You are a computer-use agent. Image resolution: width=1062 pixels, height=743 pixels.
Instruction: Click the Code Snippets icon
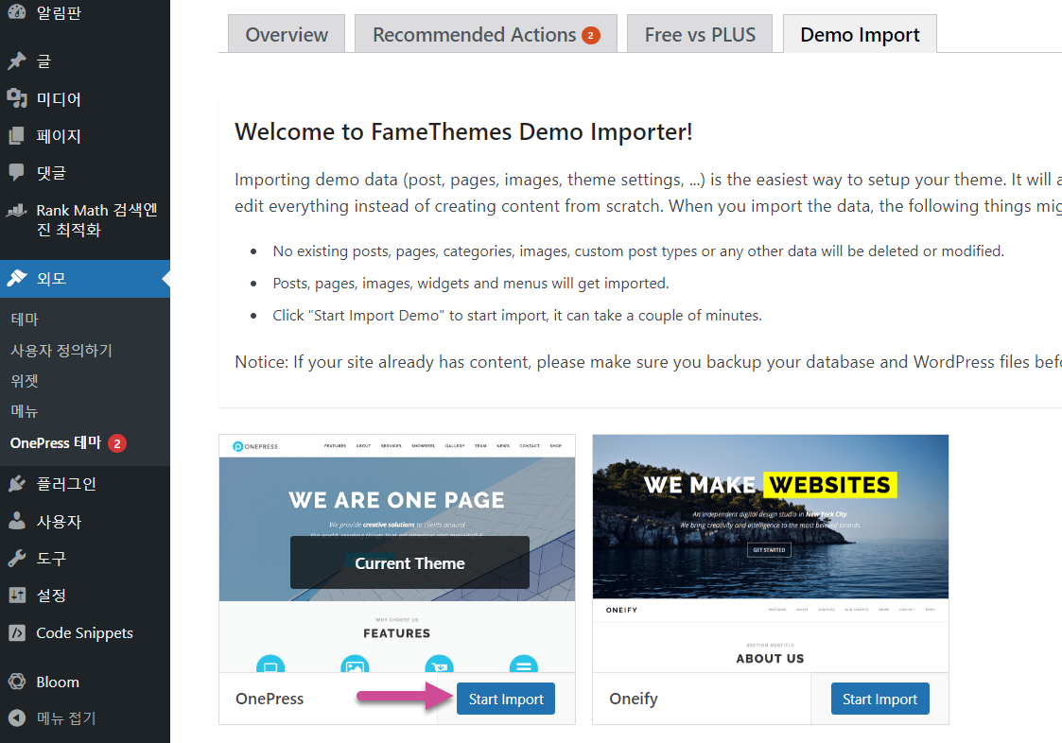point(17,632)
